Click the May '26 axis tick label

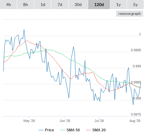click(x=29, y=121)
